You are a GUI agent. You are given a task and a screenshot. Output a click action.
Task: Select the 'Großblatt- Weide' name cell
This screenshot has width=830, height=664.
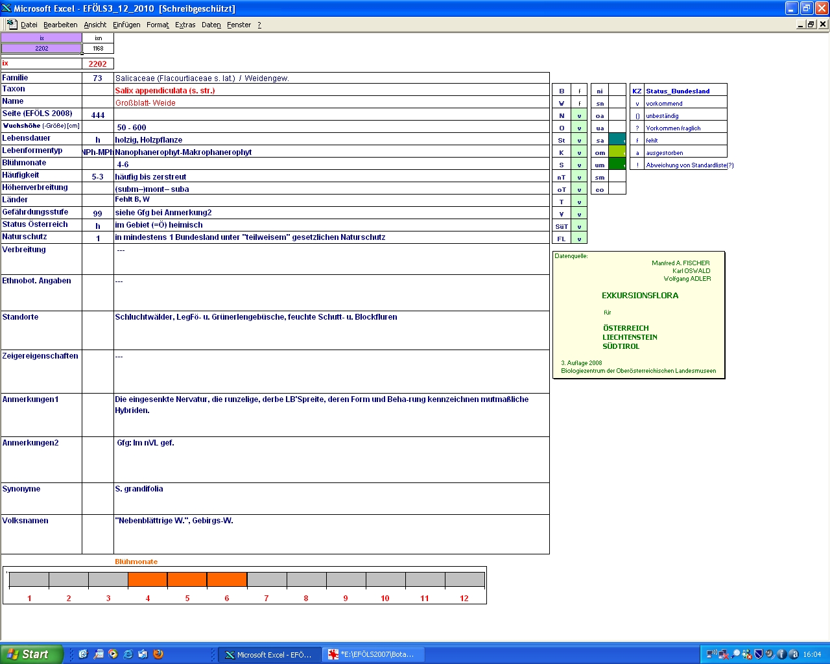[x=331, y=102]
